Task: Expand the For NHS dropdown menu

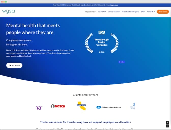Action: (x=102, y=12)
